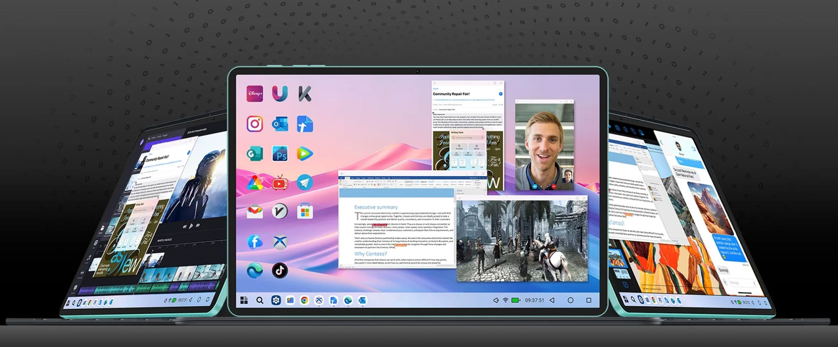
Task: Click the Why Contoso? heading in Word
Action: tap(371, 254)
